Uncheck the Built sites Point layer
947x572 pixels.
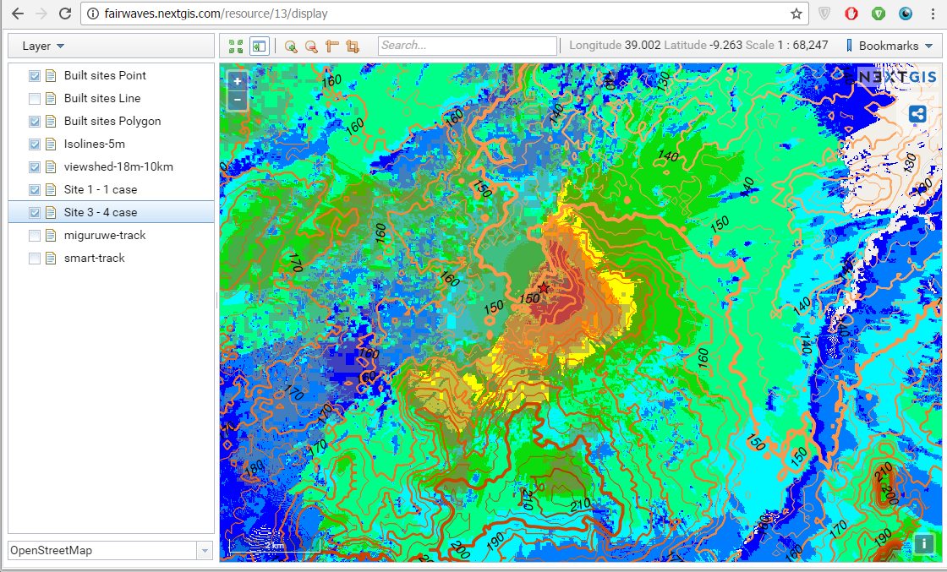35,76
